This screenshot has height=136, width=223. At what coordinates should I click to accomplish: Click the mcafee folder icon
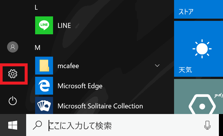coord(44,66)
